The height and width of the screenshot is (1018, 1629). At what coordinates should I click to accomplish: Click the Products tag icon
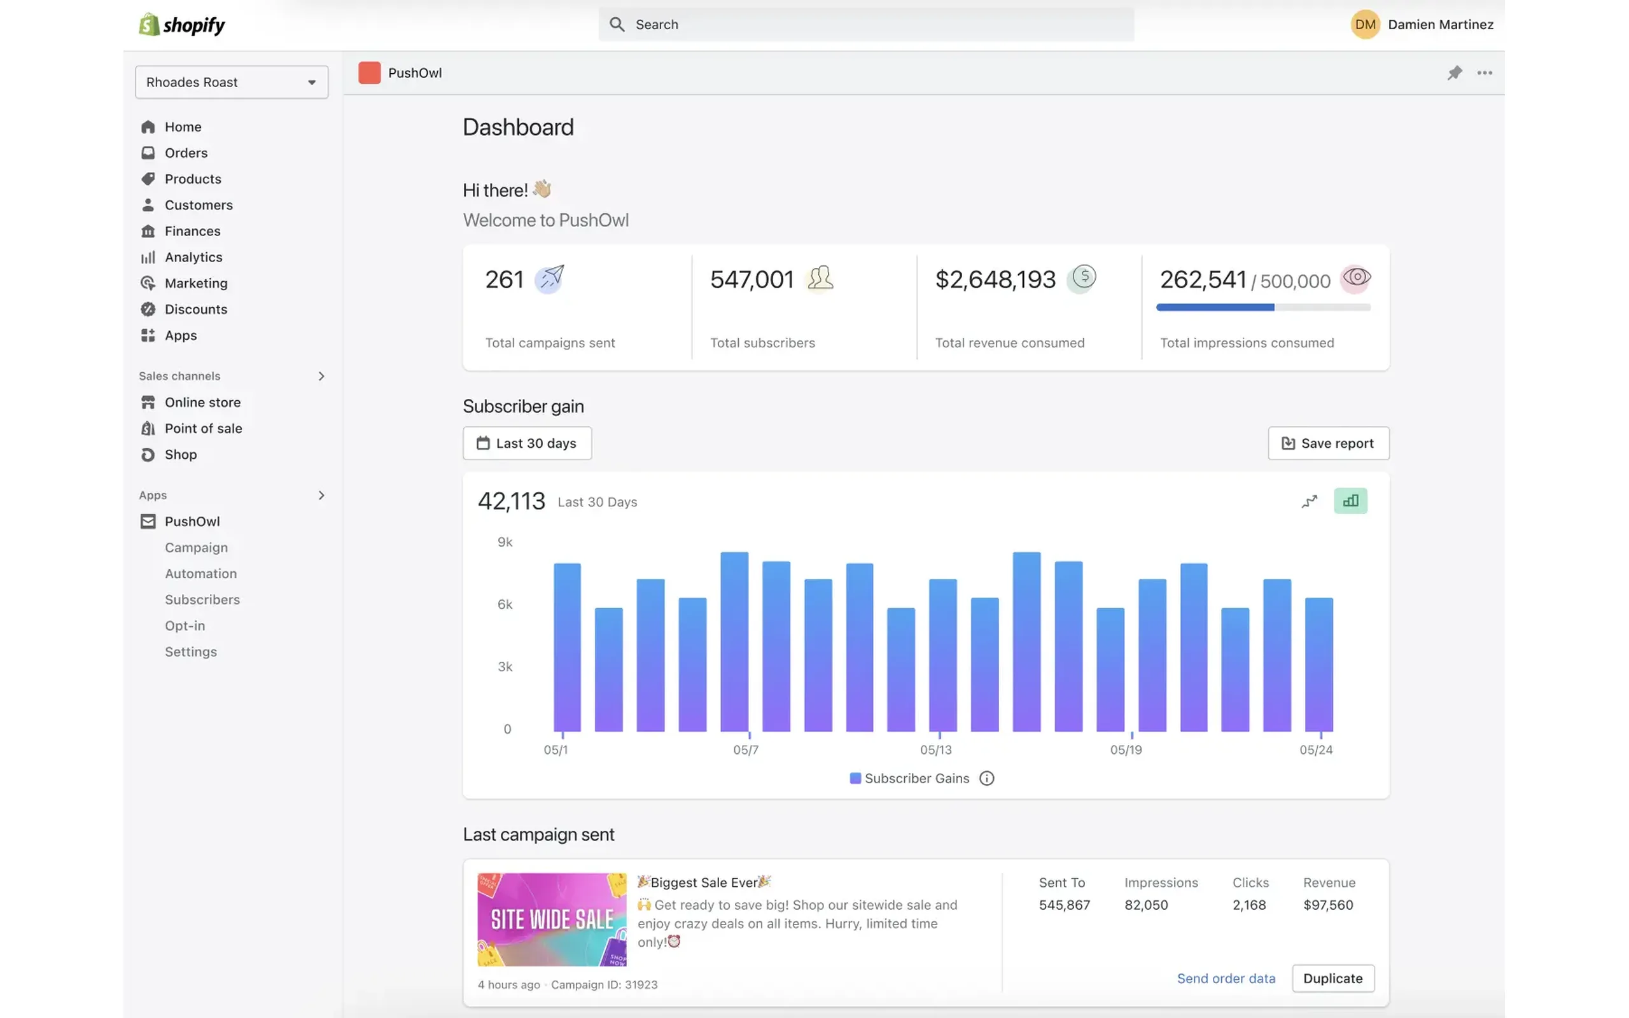(x=148, y=179)
